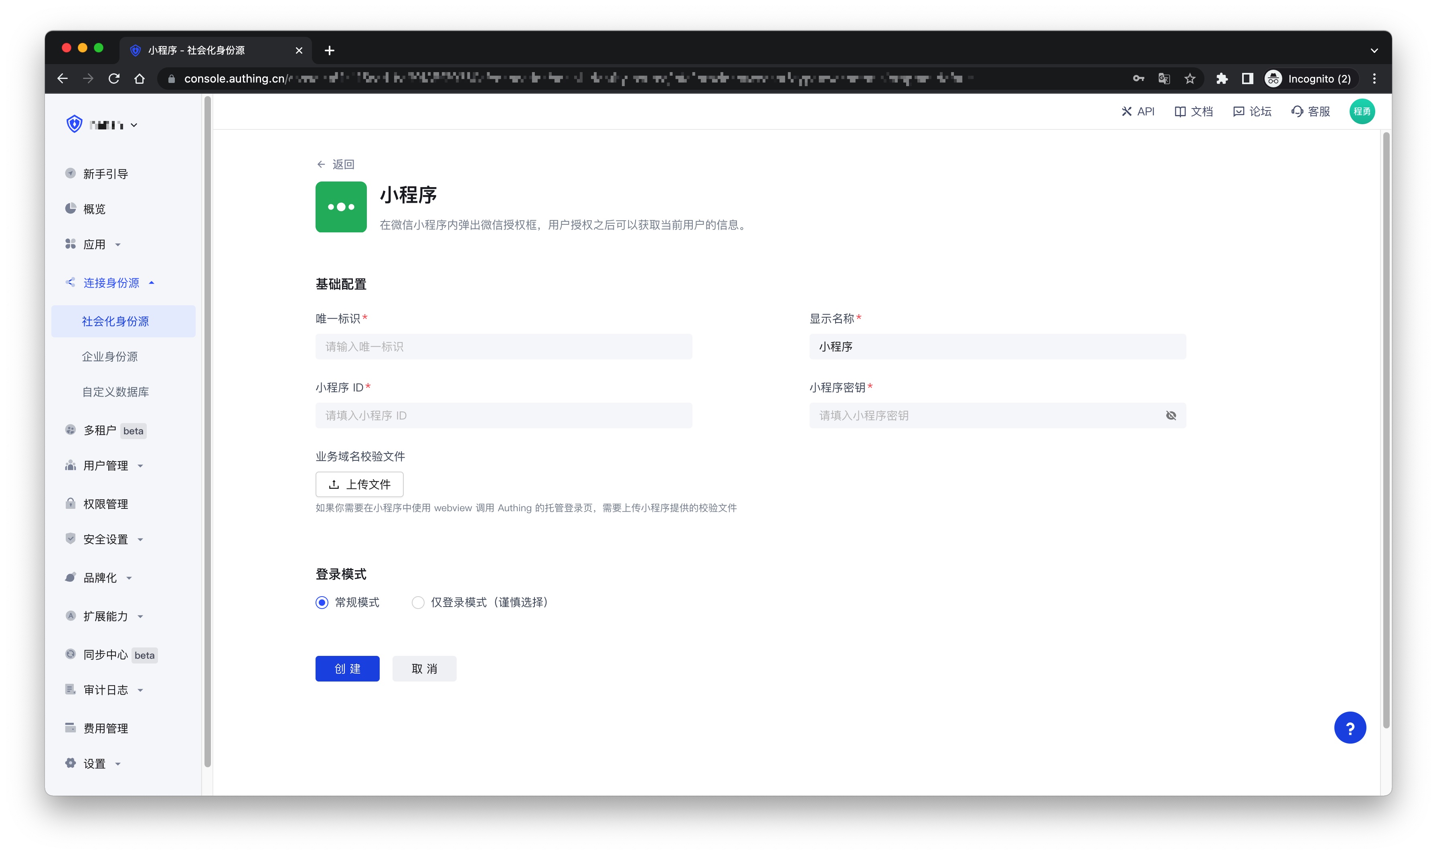This screenshot has height=855, width=1437.
Task: Bookmark page with star icon
Action: click(1190, 79)
